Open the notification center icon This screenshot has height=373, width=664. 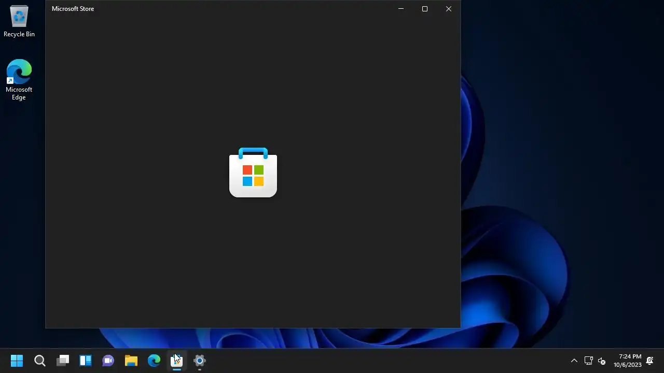(649, 361)
